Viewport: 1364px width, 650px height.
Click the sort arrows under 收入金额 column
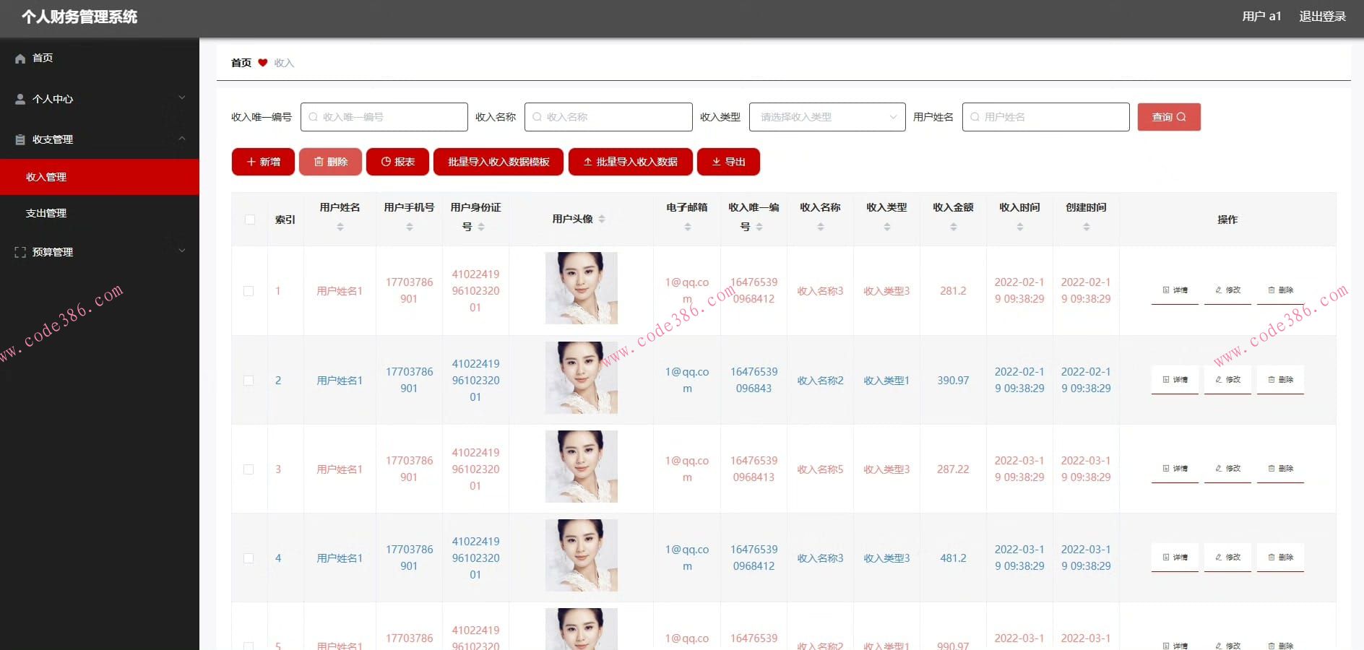point(953,227)
